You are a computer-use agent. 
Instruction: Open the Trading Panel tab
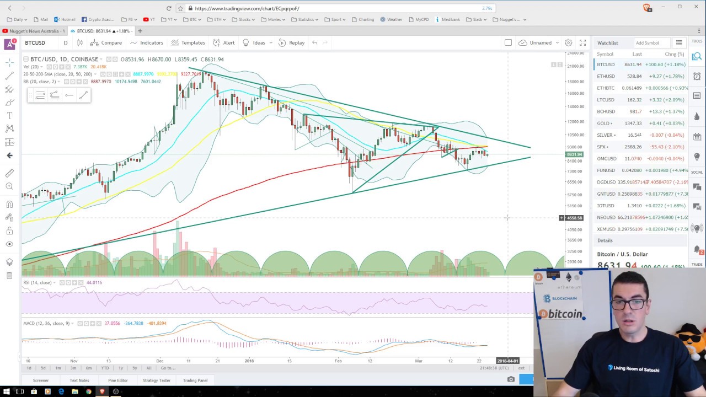point(195,380)
